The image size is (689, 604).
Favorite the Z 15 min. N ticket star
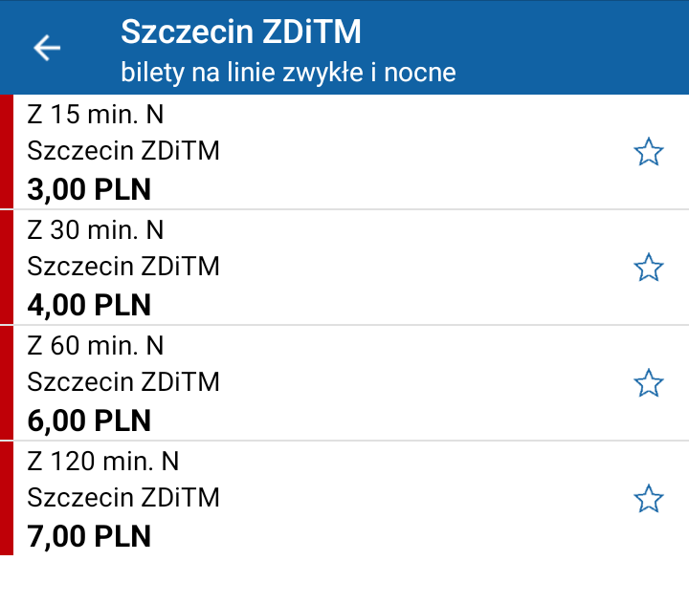[x=648, y=152]
